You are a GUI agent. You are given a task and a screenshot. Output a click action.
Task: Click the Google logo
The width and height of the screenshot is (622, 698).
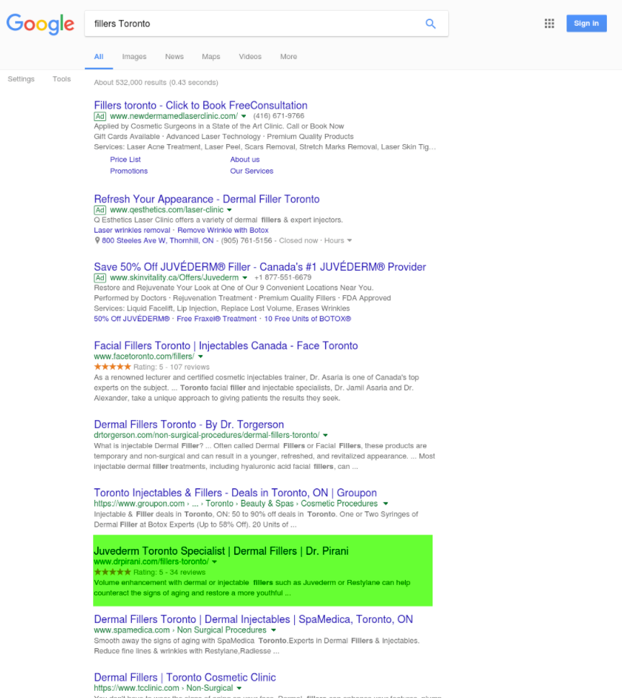click(x=40, y=24)
